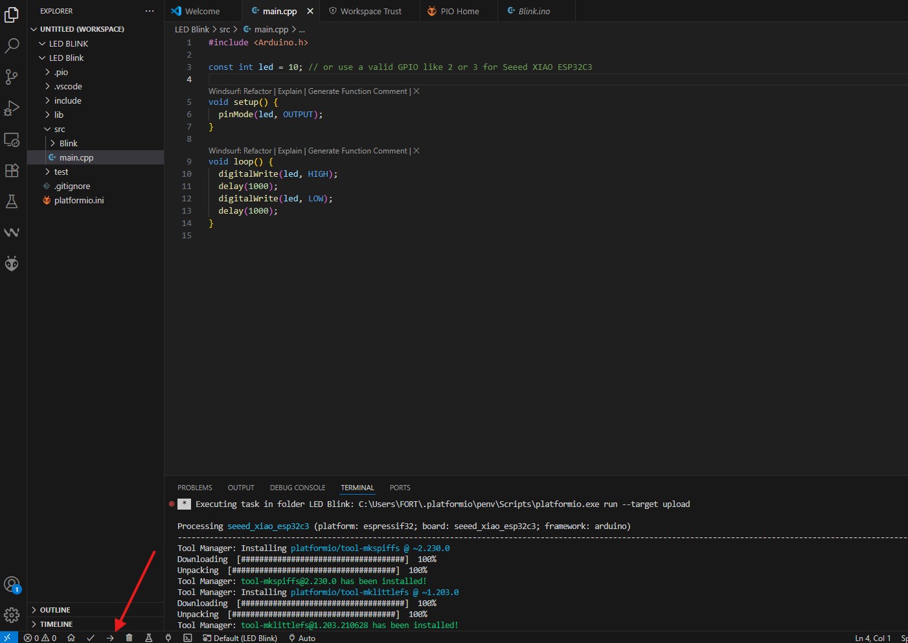Click src in the editor breadcrumb

[225, 29]
